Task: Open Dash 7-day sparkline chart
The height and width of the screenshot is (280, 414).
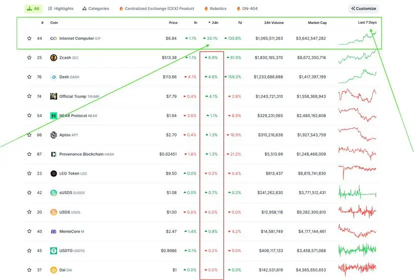Action: click(357, 76)
